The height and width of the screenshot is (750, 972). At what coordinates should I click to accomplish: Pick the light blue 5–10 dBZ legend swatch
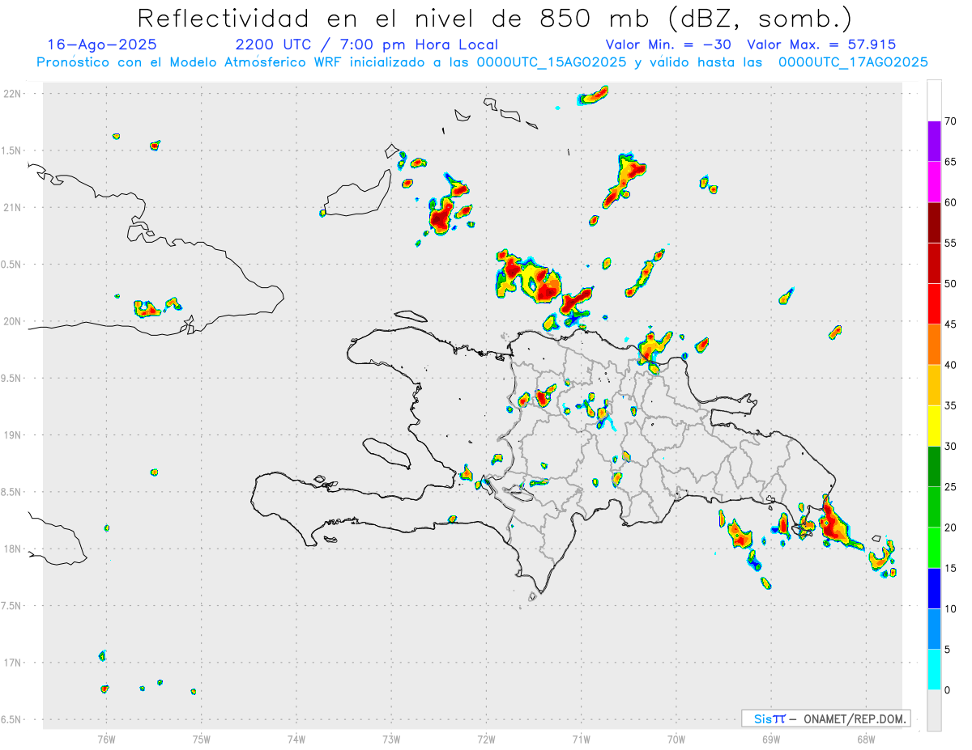tap(934, 629)
